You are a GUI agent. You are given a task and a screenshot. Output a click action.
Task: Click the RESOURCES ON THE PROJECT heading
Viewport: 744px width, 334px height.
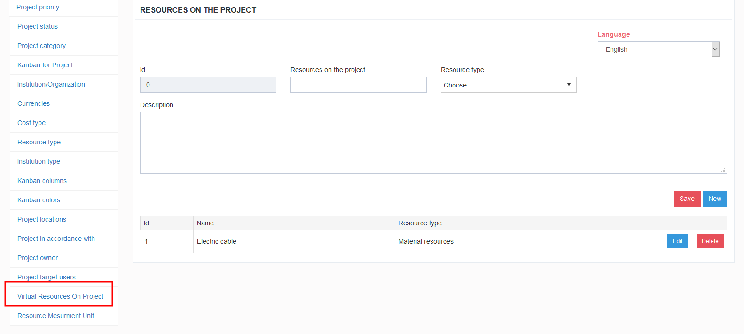tap(198, 10)
